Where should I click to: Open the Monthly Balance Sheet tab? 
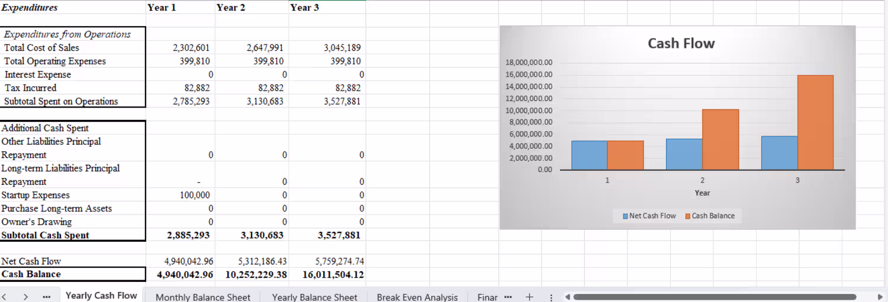(203, 297)
